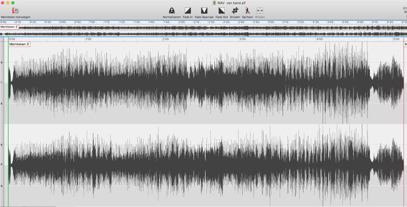Select Merkteken 3 marker in main waveform

pyautogui.click(x=19, y=44)
